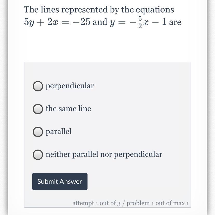The width and height of the screenshot is (215, 215).
Task: Click the "perpendicular" answer label text
Action: pyautogui.click(x=70, y=86)
